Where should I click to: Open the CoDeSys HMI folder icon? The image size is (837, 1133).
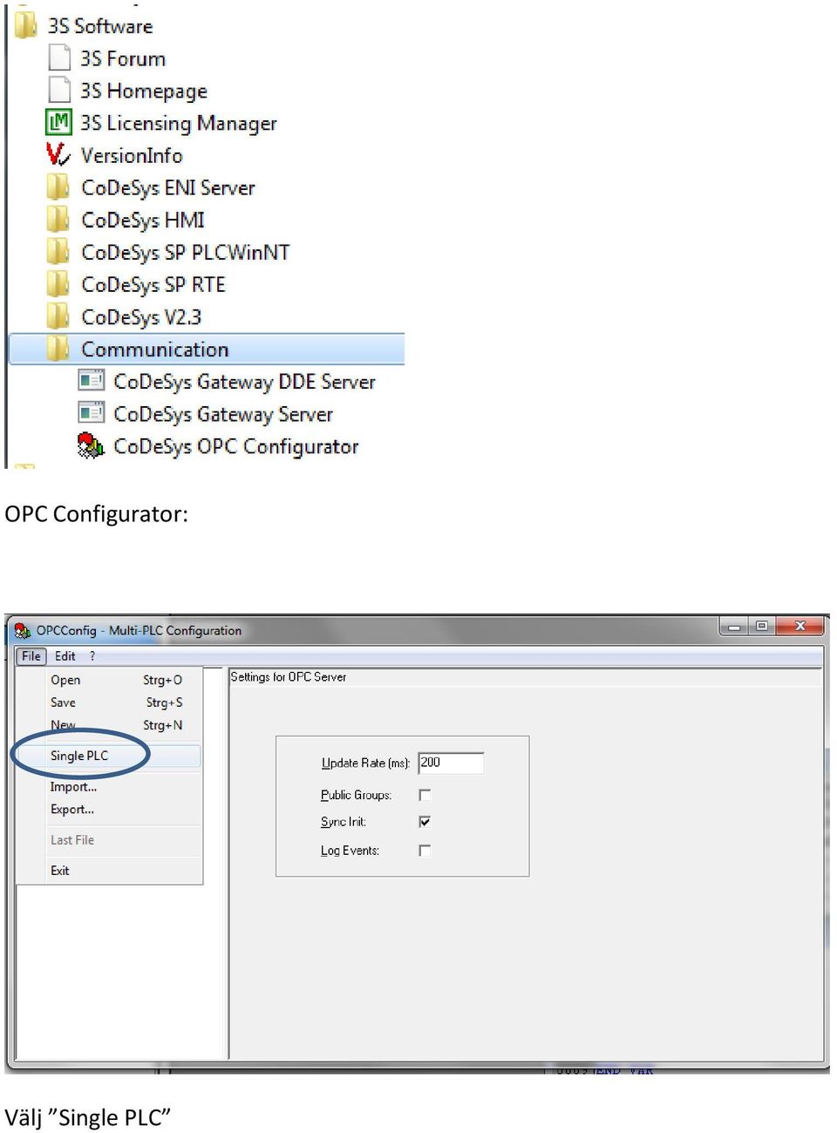pyautogui.click(x=58, y=219)
